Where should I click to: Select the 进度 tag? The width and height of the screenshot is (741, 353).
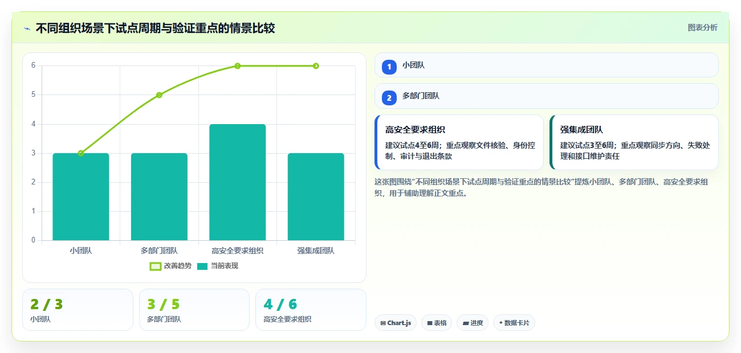pyautogui.click(x=473, y=323)
